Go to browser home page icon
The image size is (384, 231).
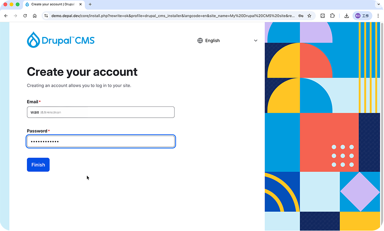point(35,16)
